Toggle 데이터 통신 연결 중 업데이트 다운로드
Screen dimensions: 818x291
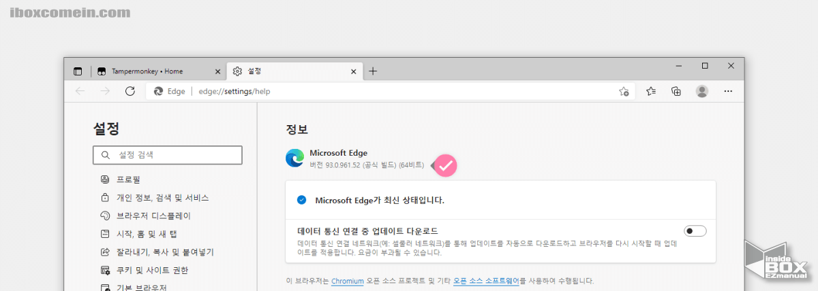tap(695, 231)
